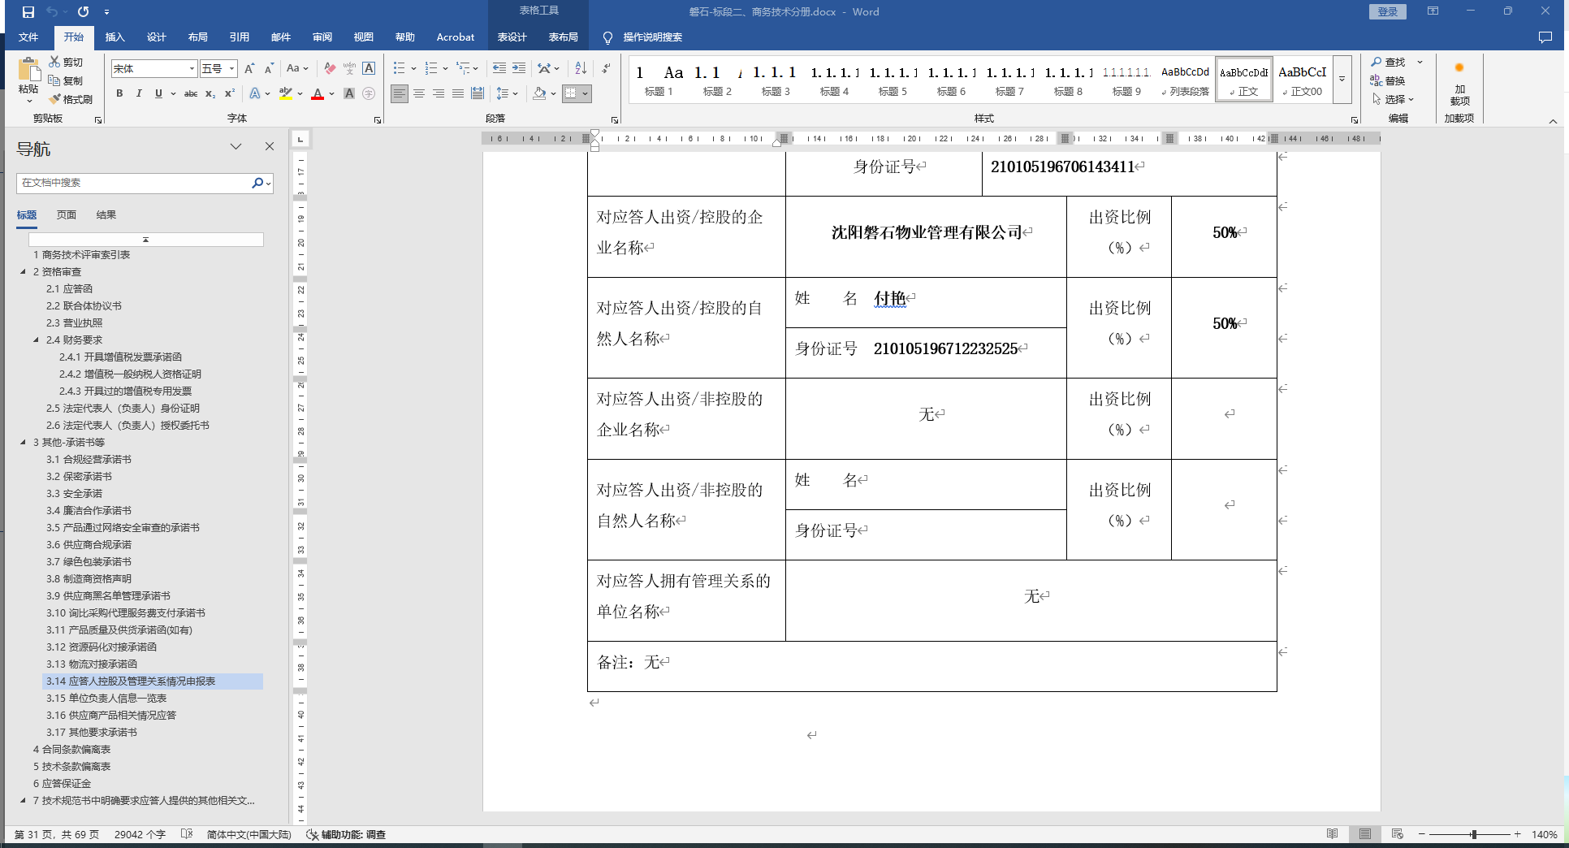This screenshot has height=848, width=1569.
Task: Toggle the phonetic guide (wén) button
Action: coord(349,68)
